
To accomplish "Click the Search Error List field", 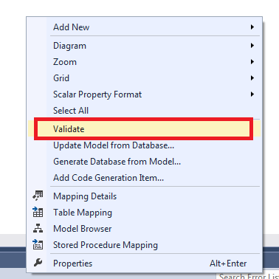I will (x=248, y=276).
